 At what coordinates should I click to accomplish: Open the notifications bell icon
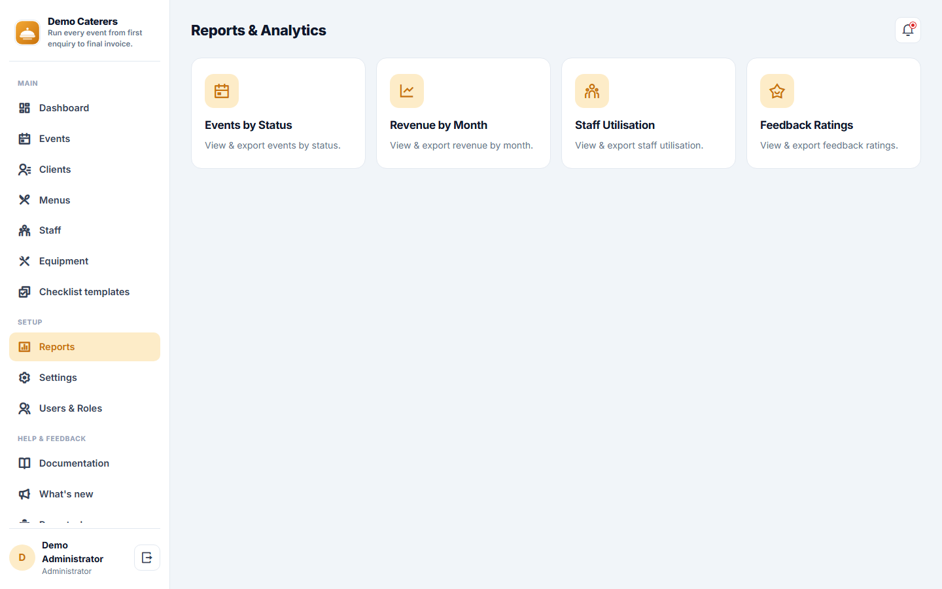click(908, 30)
